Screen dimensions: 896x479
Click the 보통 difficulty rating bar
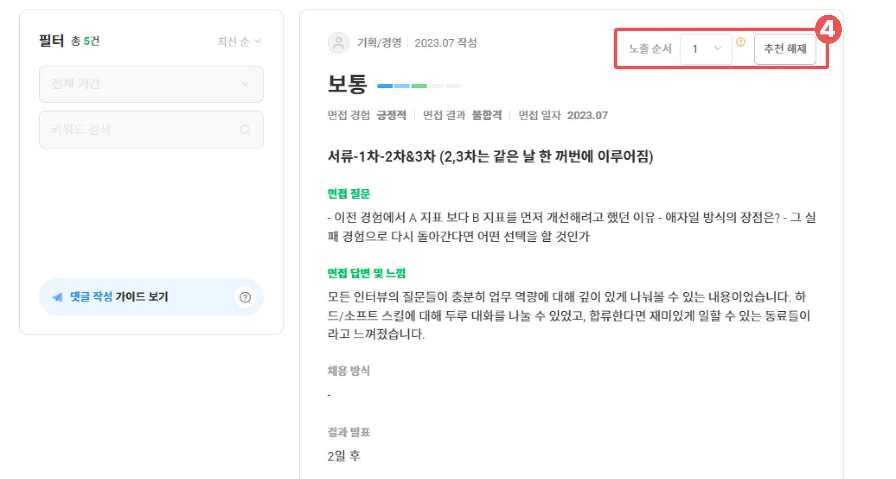pos(418,86)
